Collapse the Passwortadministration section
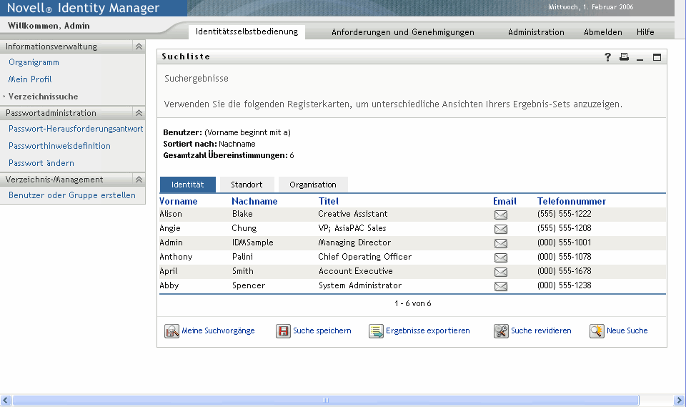 [x=139, y=113]
